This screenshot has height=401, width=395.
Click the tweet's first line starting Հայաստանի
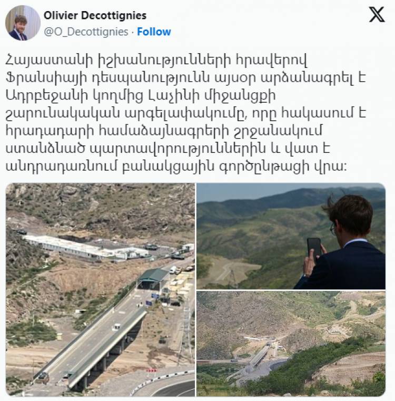pyautogui.click(x=156, y=61)
